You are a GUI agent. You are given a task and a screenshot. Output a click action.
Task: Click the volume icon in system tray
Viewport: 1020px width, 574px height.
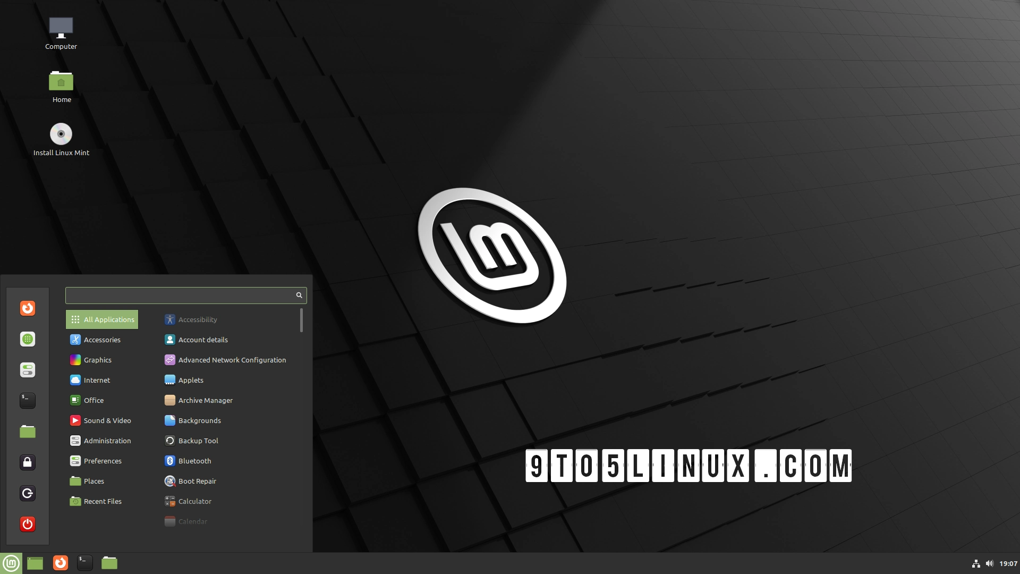coord(989,563)
